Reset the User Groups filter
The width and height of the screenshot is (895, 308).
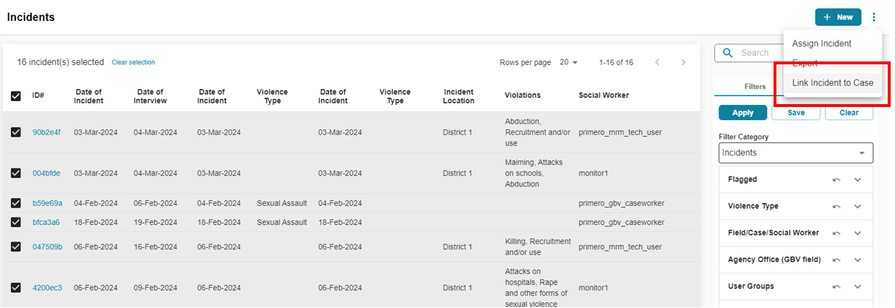[836, 286]
